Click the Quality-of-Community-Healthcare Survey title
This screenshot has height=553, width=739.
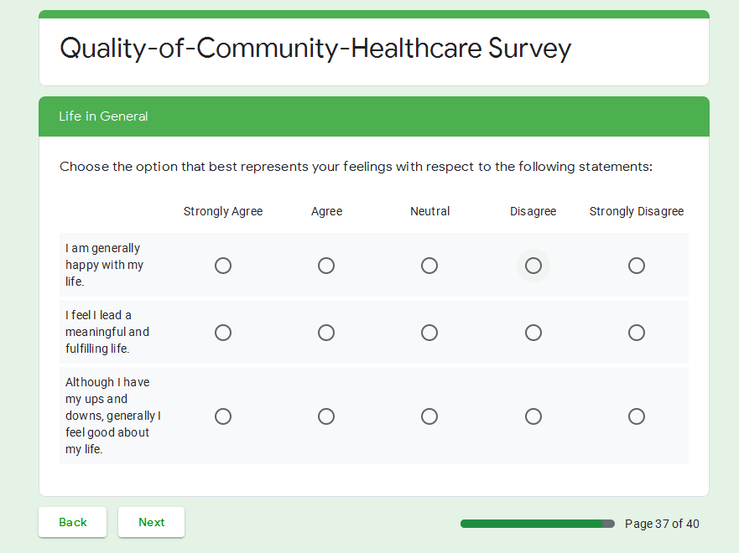pos(315,49)
